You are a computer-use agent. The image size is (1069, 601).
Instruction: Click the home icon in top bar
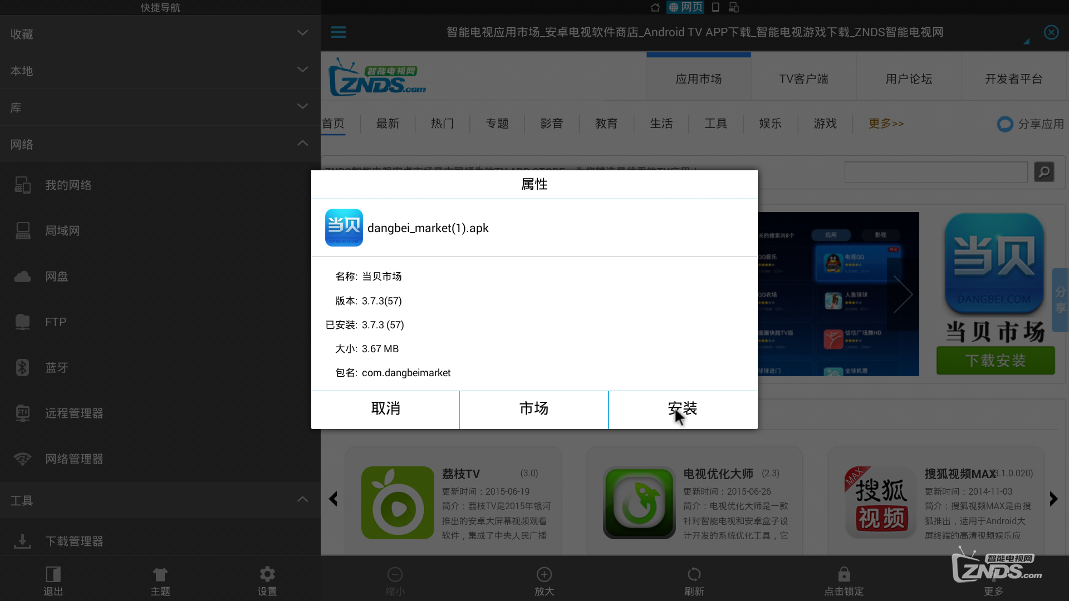point(655,7)
